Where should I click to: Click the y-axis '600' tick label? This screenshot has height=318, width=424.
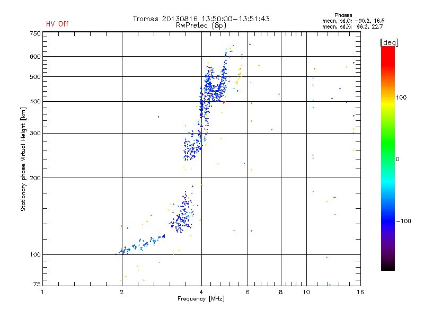click(35, 57)
